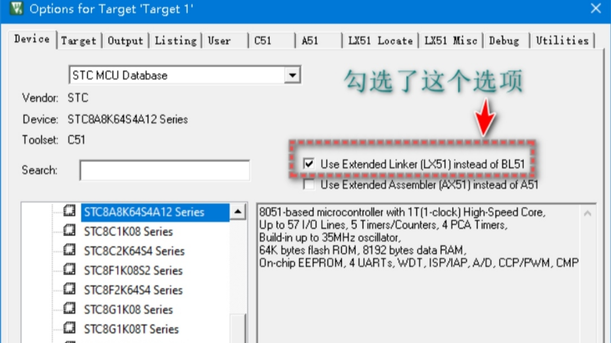Switch to LX51 Locate tab

(x=380, y=41)
